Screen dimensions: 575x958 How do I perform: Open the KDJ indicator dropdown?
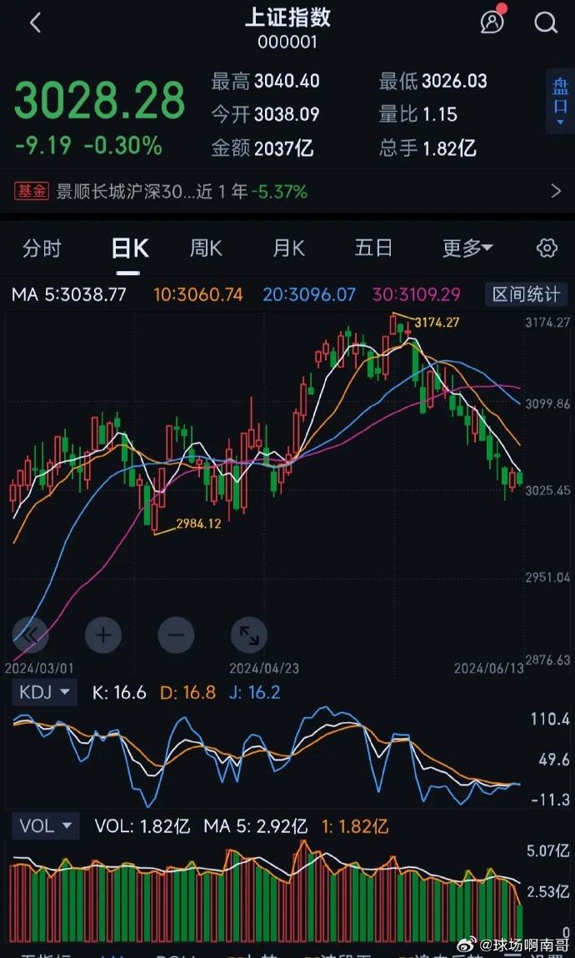[45, 692]
